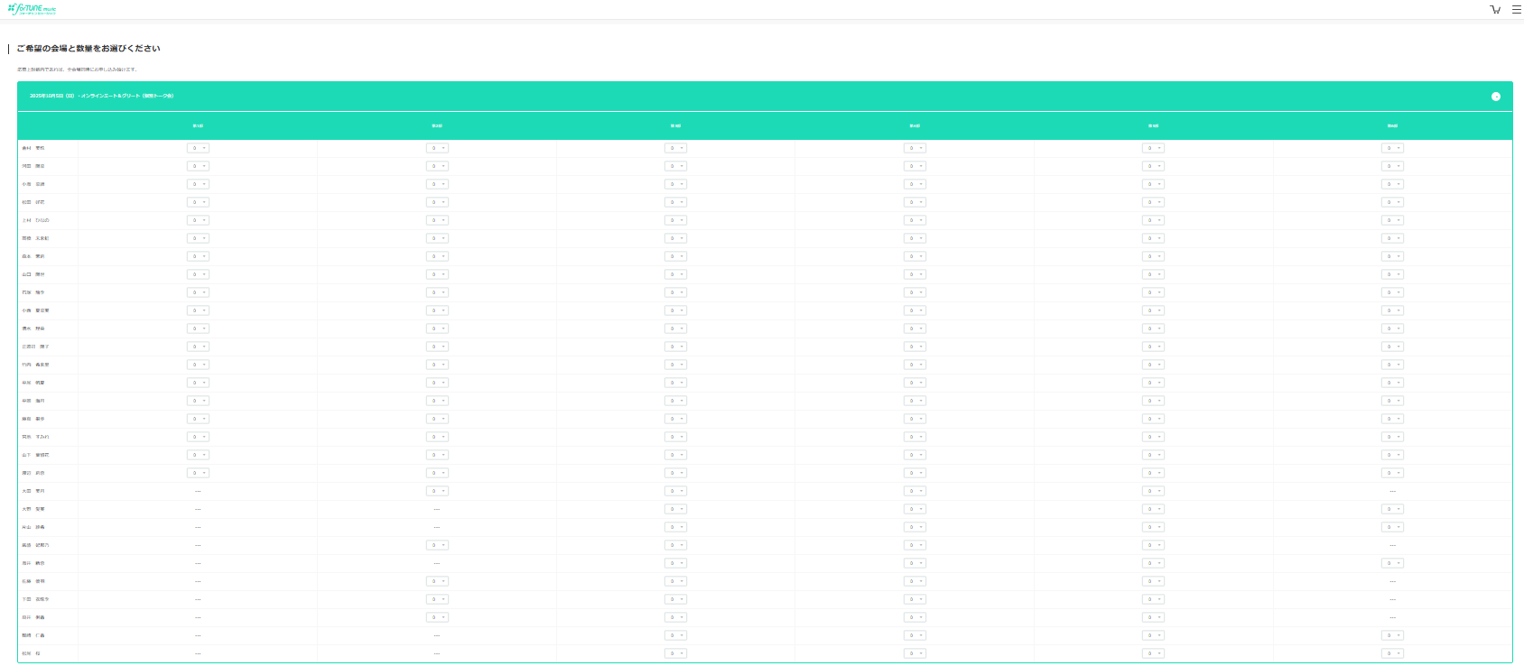Open 森本 茉莉 第1部 quantity dropdown
Viewport: 1524px width, 666px height.
pyautogui.click(x=198, y=256)
